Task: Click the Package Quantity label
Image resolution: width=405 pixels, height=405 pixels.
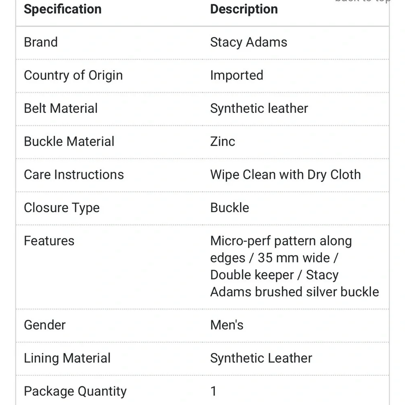Action: click(75, 392)
